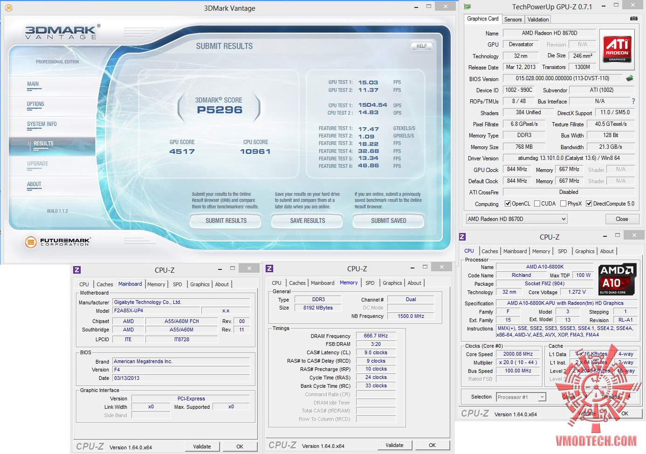Viewport: 646px width, 454px height.
Task: Click the GPU-Z screenshot camera icon
Action: pyautogui.click(x=633, y=19)
